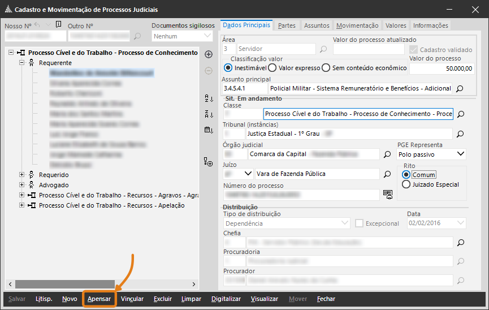Sort the tree ascending A to Z
This screenshot has width=489, height=310.
click(208, 98)
